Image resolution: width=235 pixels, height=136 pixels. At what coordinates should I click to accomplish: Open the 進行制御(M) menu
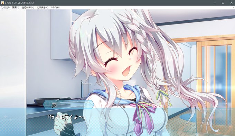coord(28,8)
